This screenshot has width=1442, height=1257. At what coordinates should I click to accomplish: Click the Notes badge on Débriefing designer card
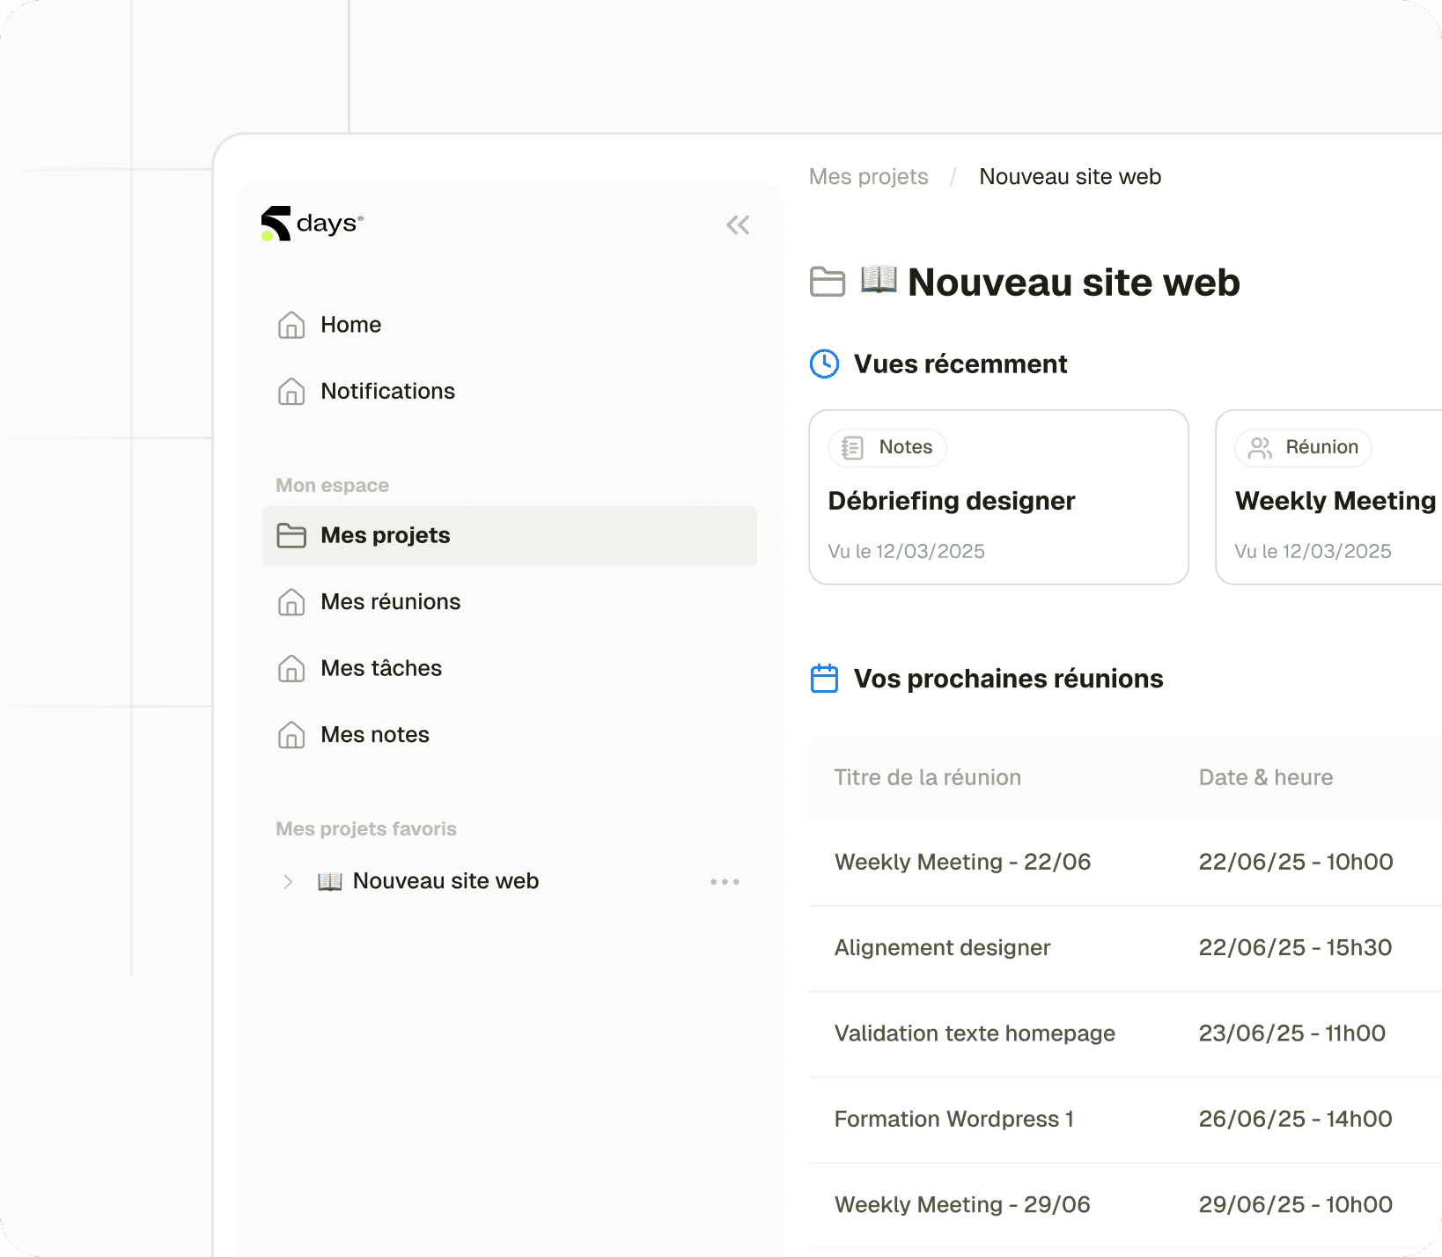click(887, 447)
